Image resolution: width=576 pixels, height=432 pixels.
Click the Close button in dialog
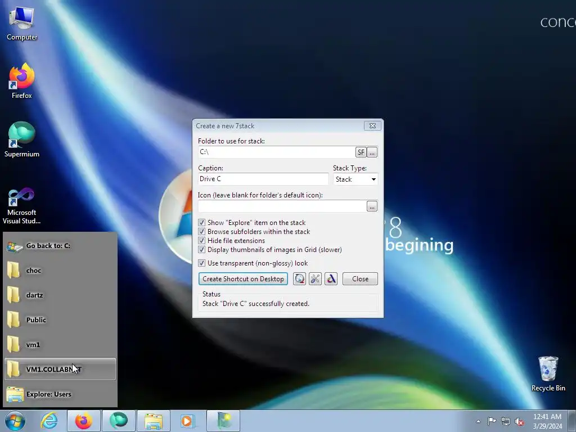tap(360, 279)
